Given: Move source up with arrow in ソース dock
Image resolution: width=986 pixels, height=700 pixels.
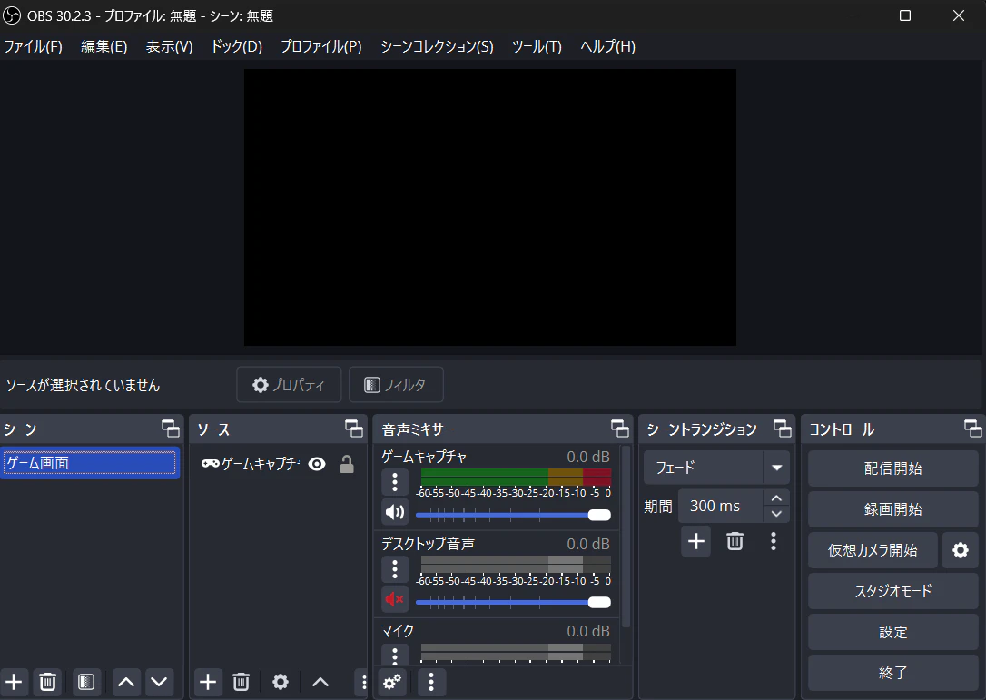Looking at the screenshot, I should (x=320, y=683).
